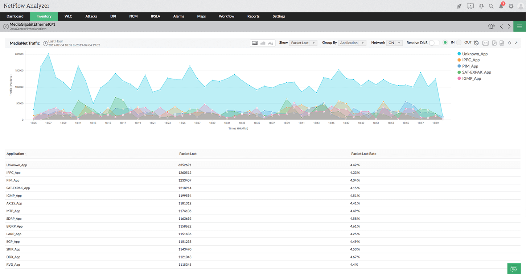Viewport: 526px width, 274px height.
Task: Select the IN traffic radio button
Action: point(445,43)
